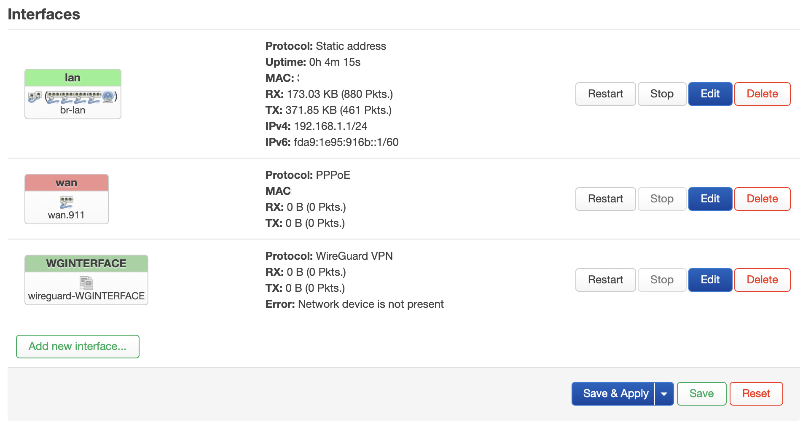Edit the WGINTERFACE WireGuard interface
Screen dimensions: 811x425
click(x=710, y=280)
